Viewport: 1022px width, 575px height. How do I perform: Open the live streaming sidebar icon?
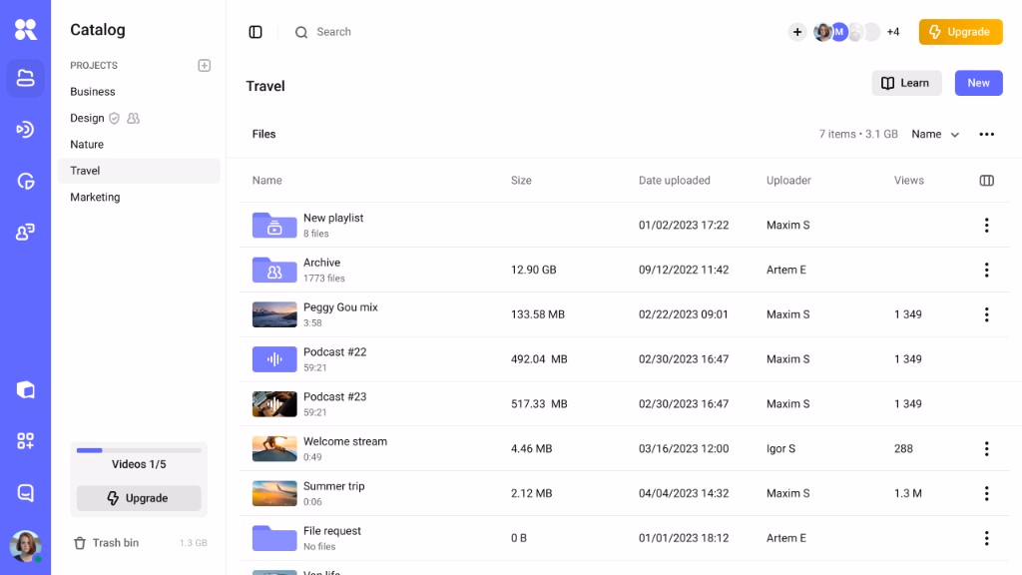point(25,129)
